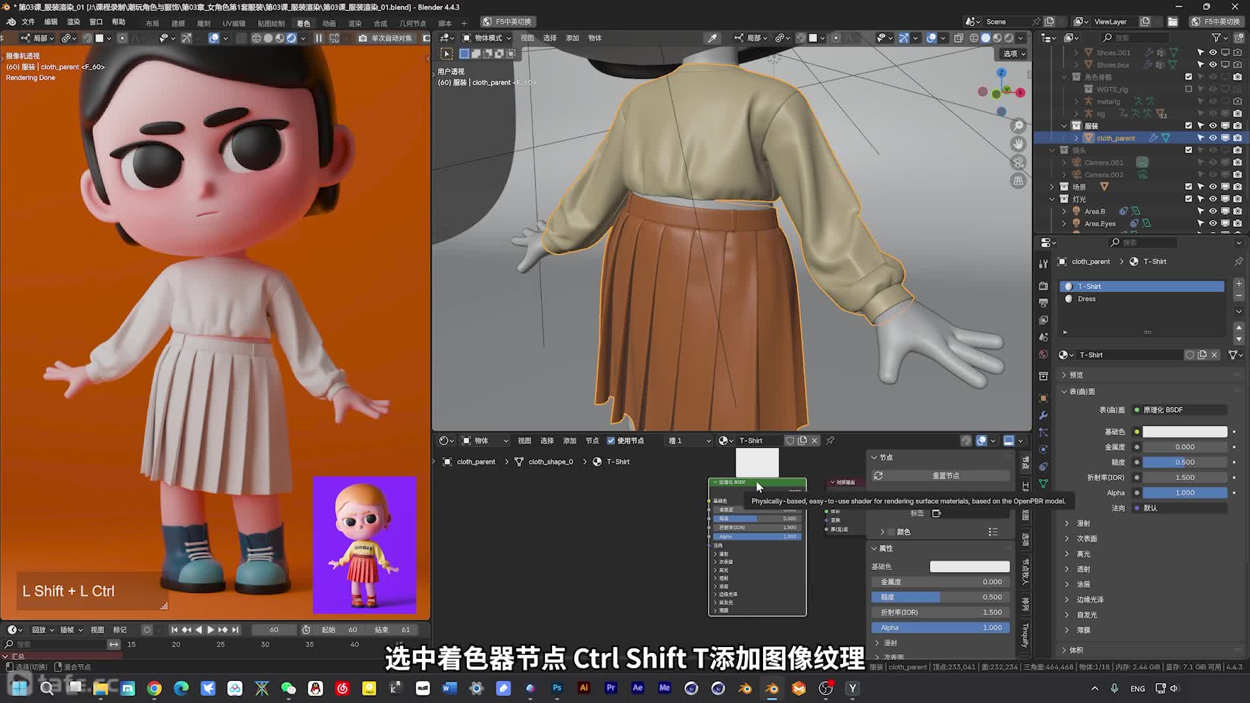1250x703 pixels.
Task: Open the 物体模式 mode dropdown
Action: (487, 38)
